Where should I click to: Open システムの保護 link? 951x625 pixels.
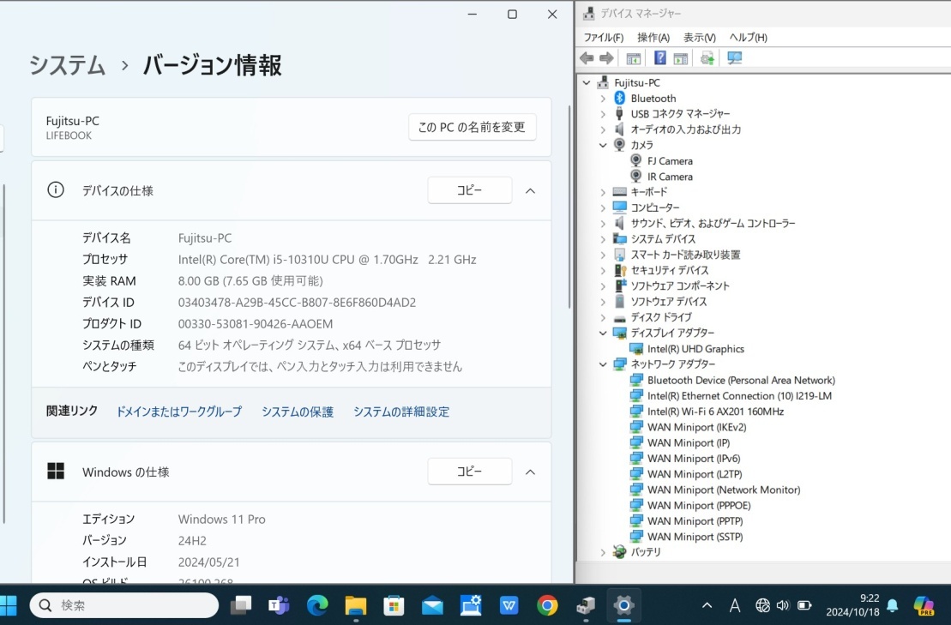(298, 412)
